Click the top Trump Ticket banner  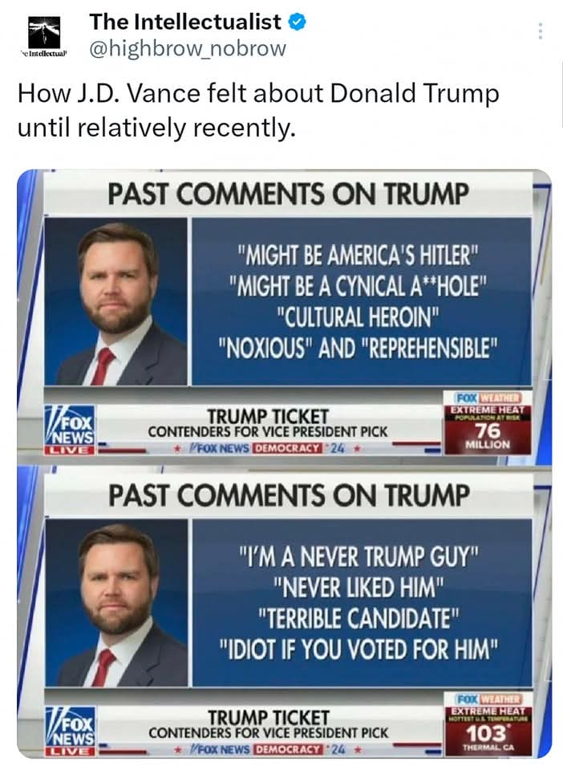click(x=268, y=428)
